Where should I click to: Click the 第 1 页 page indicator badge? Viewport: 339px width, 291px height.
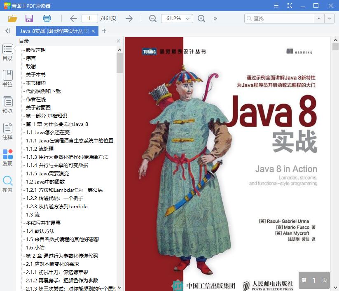314,280
